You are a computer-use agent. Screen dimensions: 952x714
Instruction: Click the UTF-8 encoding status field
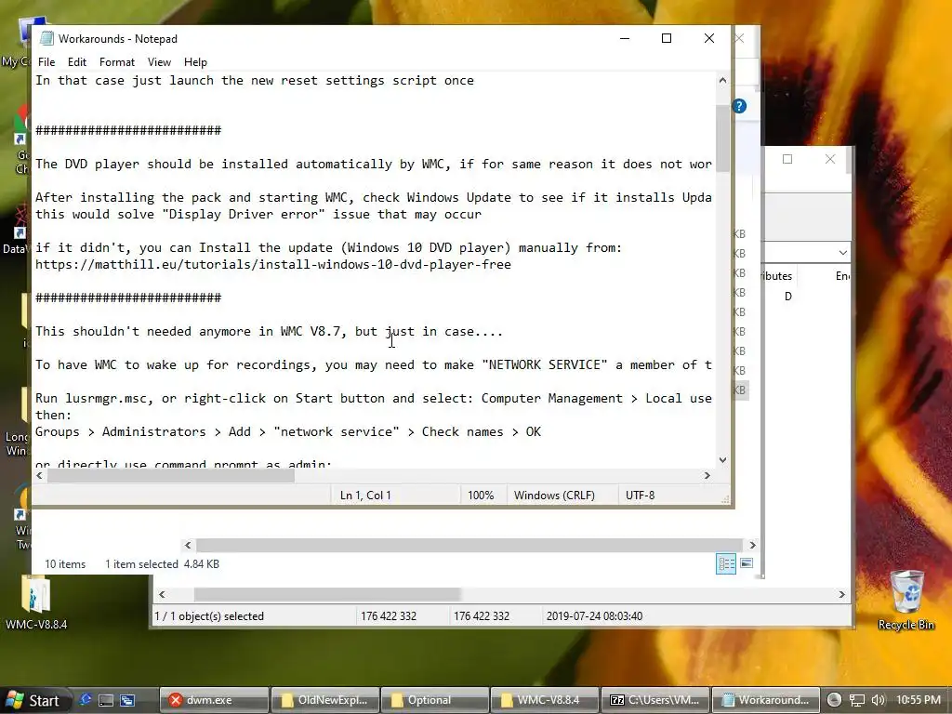pos(640,496)
